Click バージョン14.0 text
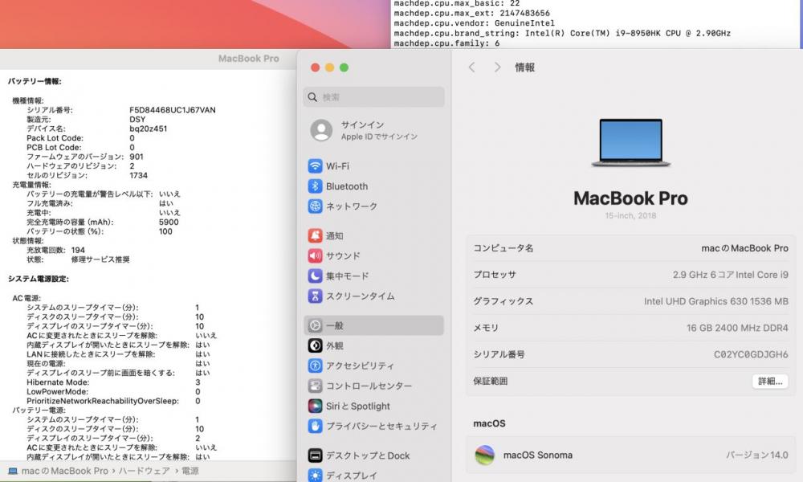The width and height of the screenshot is (803, 482). [757, 455]
